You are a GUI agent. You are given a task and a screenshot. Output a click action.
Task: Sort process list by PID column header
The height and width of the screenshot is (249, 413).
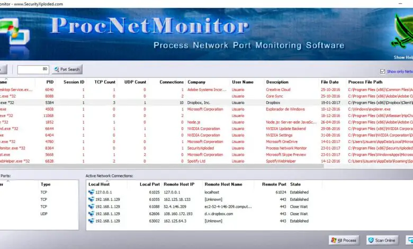[50, 82]
